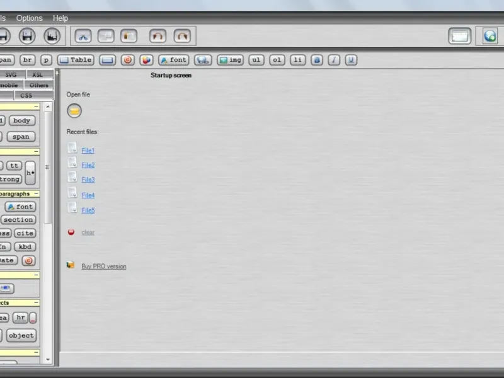Switch to the XSL tab

[40, 74]
